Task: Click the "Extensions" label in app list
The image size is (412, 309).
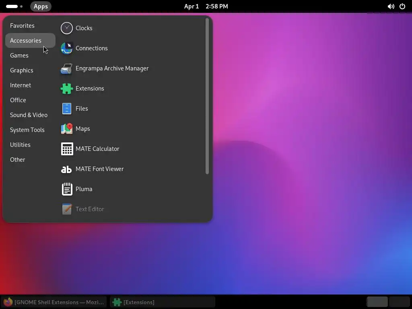Action: (x=90, y=89)
